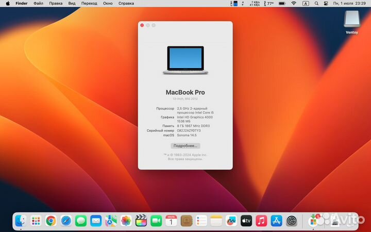Viewport: 371px width, 232px height.
Task: Click the network speed indicator
Action: (255, 3)
